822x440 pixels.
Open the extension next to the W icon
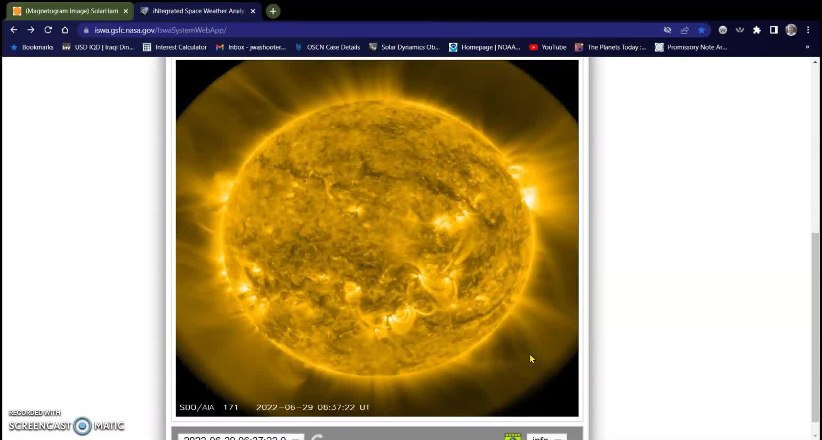[x=740, y=30]
